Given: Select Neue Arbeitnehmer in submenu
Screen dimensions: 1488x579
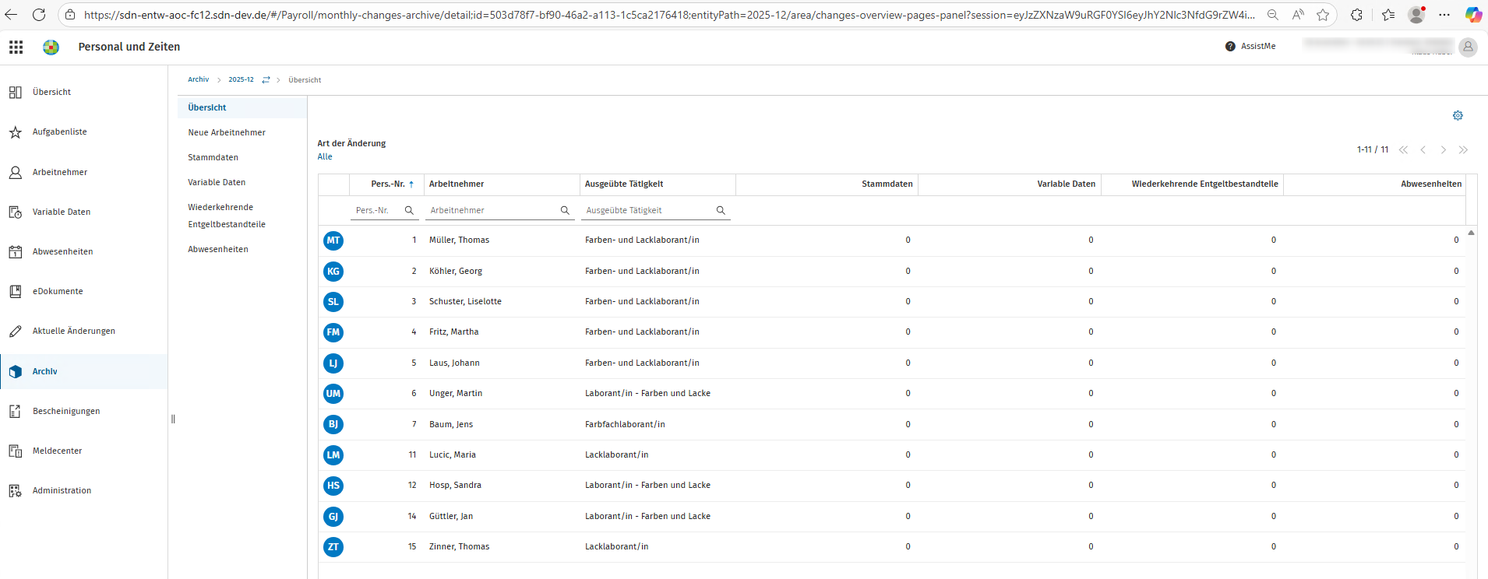Looking at the screenshot, I should pos(227,133).
